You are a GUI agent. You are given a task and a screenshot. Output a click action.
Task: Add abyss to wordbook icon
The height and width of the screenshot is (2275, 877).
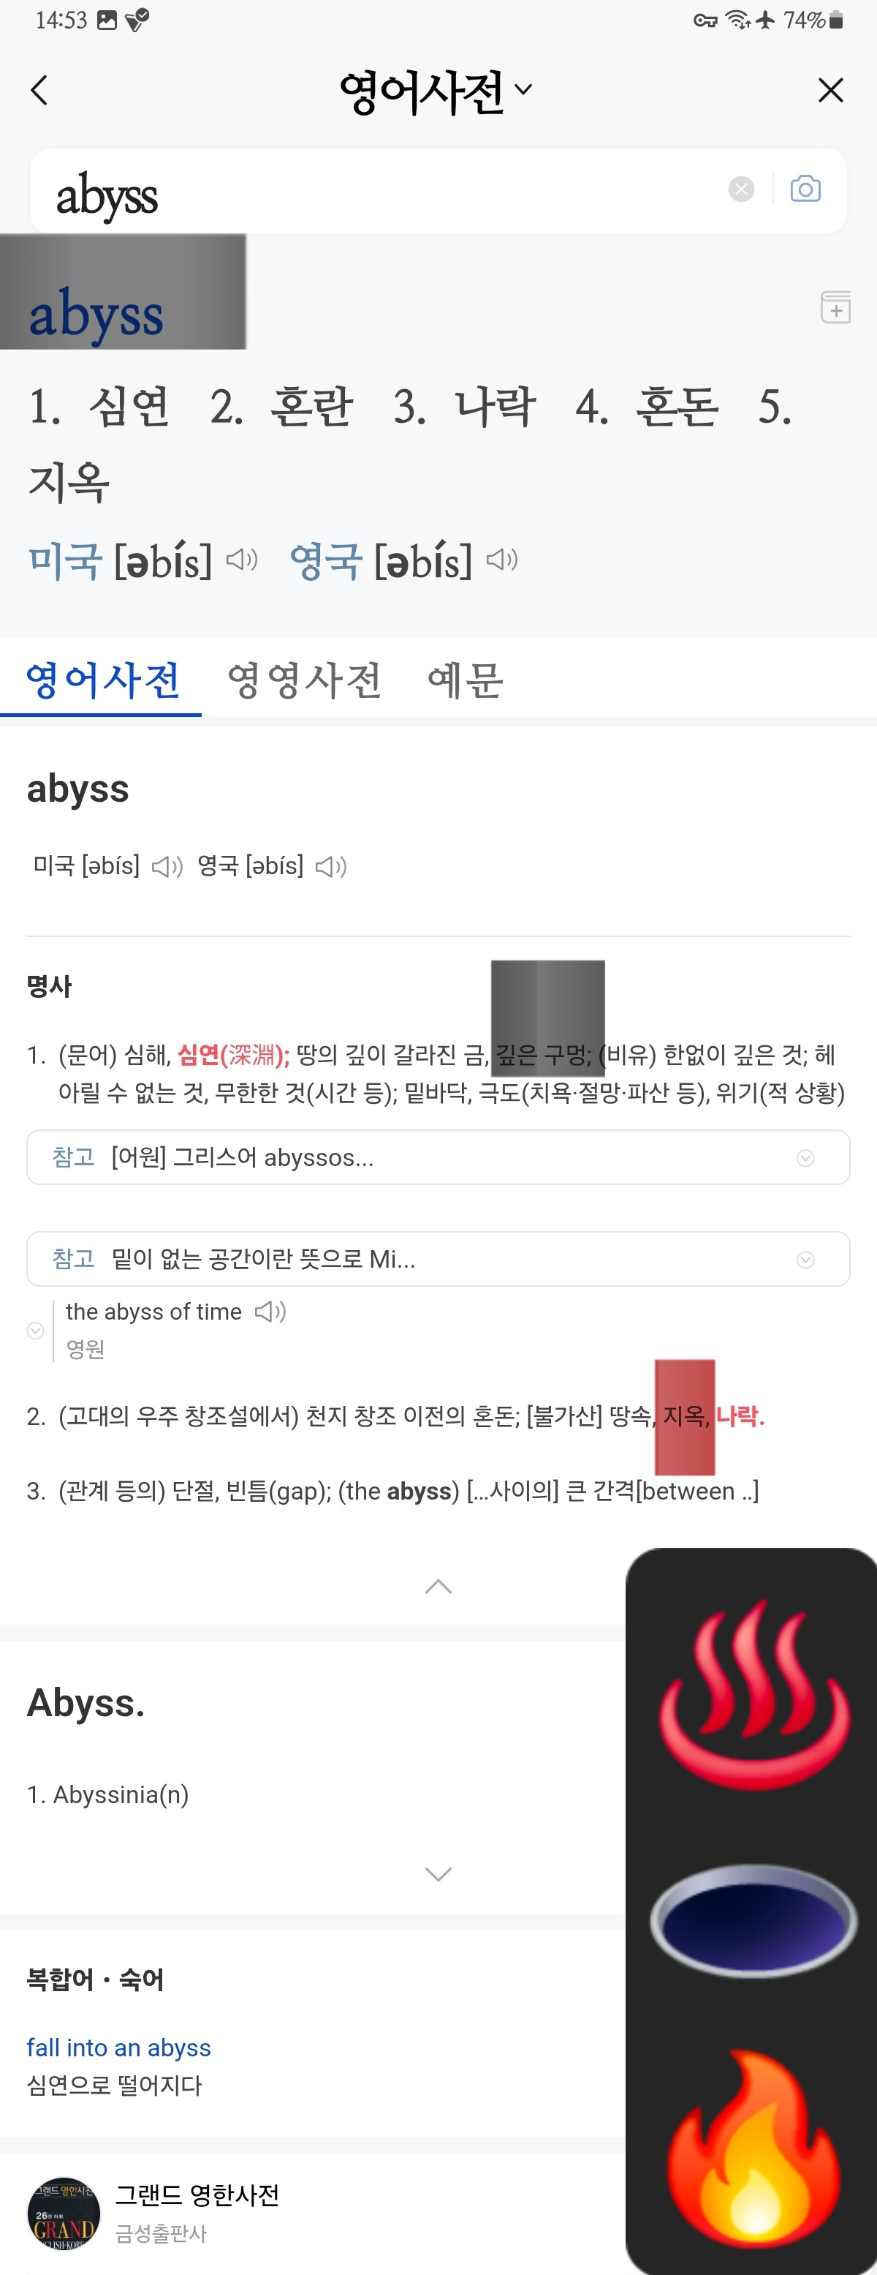835,307
